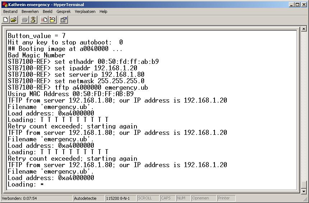Click the 'set ipaddr 192.168.1.20' line
Image resolution: width=309 pixels, height=203 pixels.
(73, 68)
